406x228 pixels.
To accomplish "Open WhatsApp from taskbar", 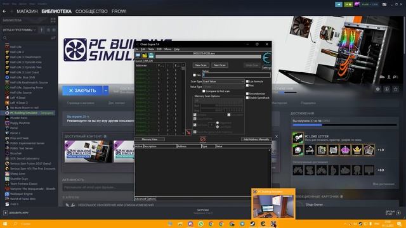I will coord(200,224).
